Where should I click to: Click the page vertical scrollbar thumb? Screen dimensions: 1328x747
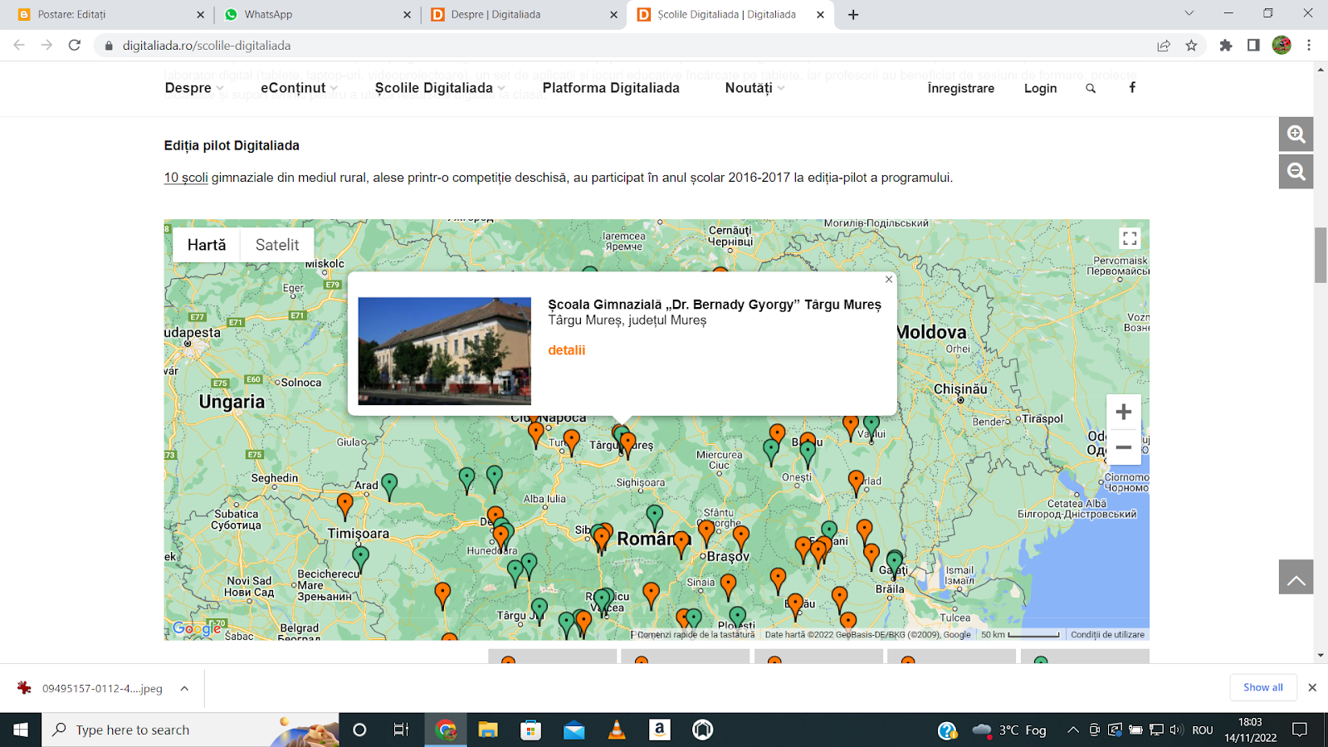coord(1321,255)
